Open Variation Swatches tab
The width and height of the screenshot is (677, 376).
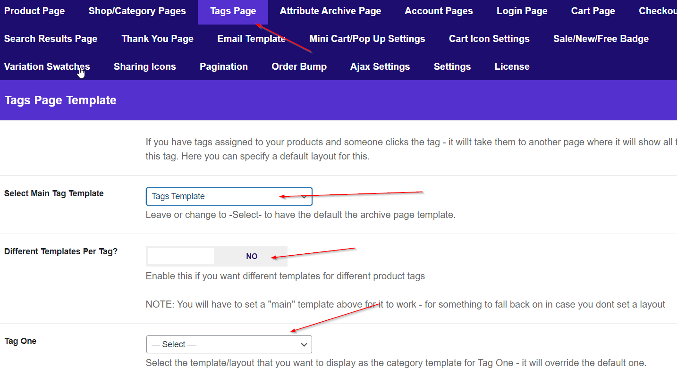tap(47, 67)
